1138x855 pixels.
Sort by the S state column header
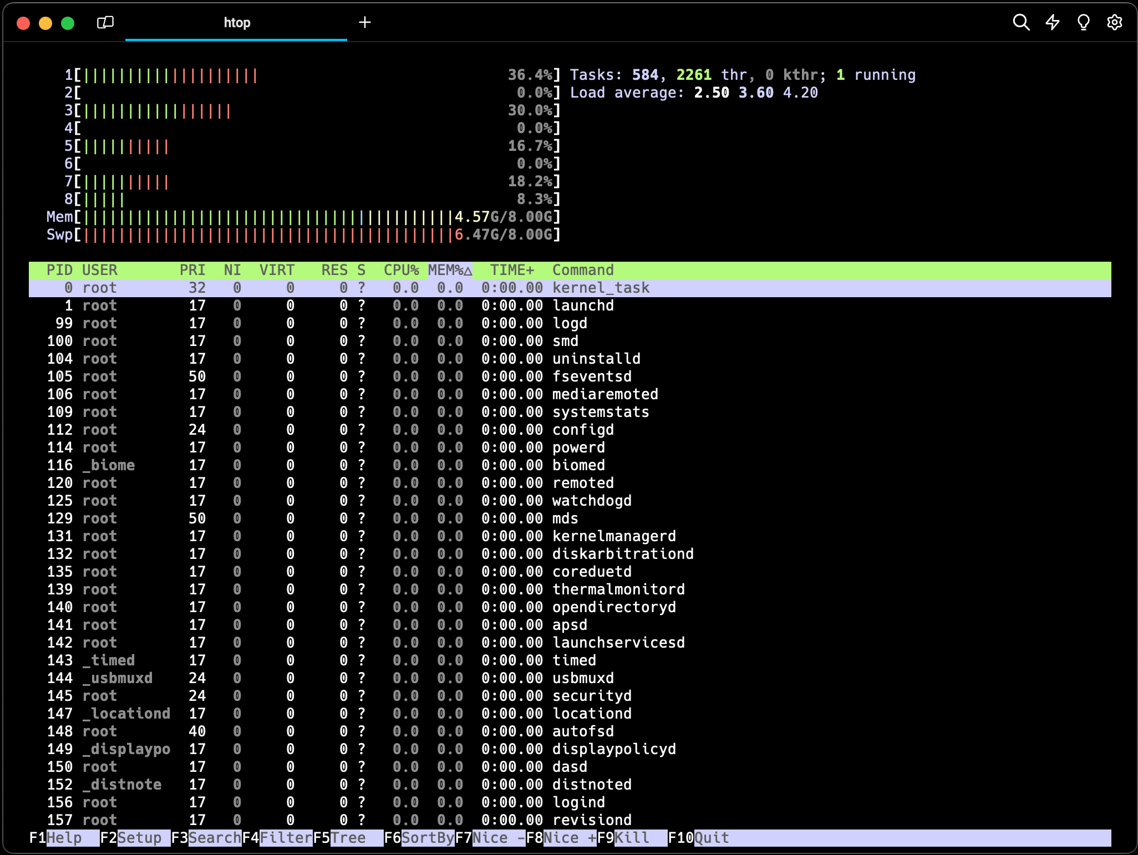(362, 270)
